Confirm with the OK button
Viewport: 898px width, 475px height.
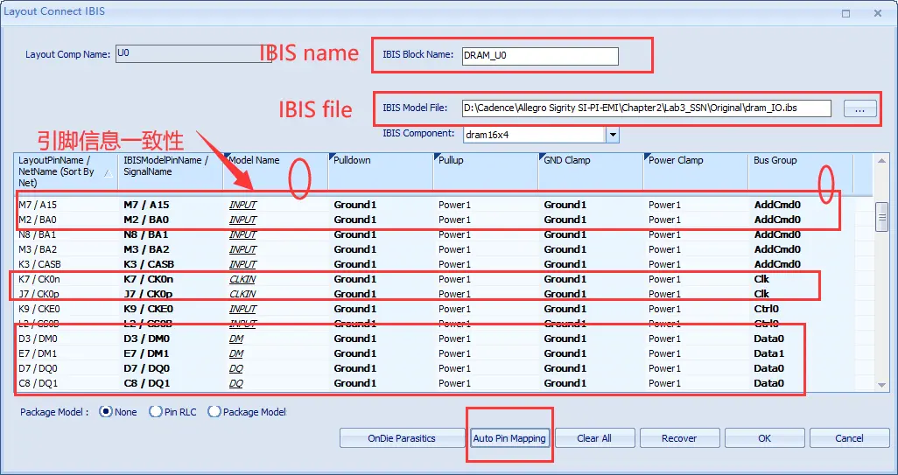coord(765,438)
